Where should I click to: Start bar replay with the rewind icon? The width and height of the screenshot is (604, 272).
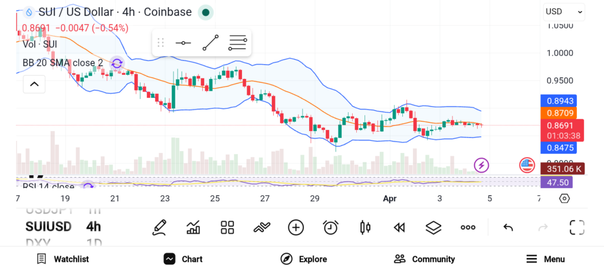399,227
